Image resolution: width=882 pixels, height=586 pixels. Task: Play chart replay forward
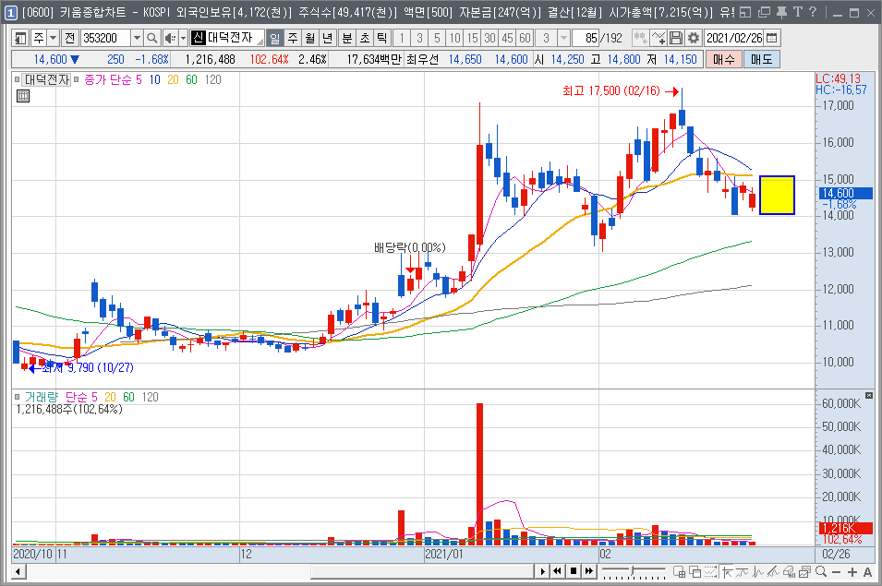[x=542, y=571]
